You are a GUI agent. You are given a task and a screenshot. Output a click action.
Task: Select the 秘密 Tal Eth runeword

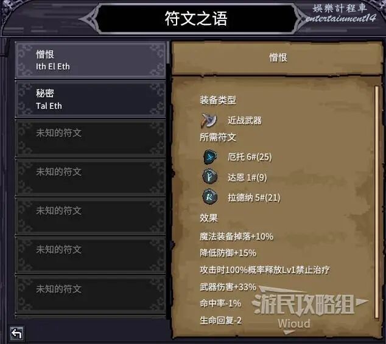point(90,99)
